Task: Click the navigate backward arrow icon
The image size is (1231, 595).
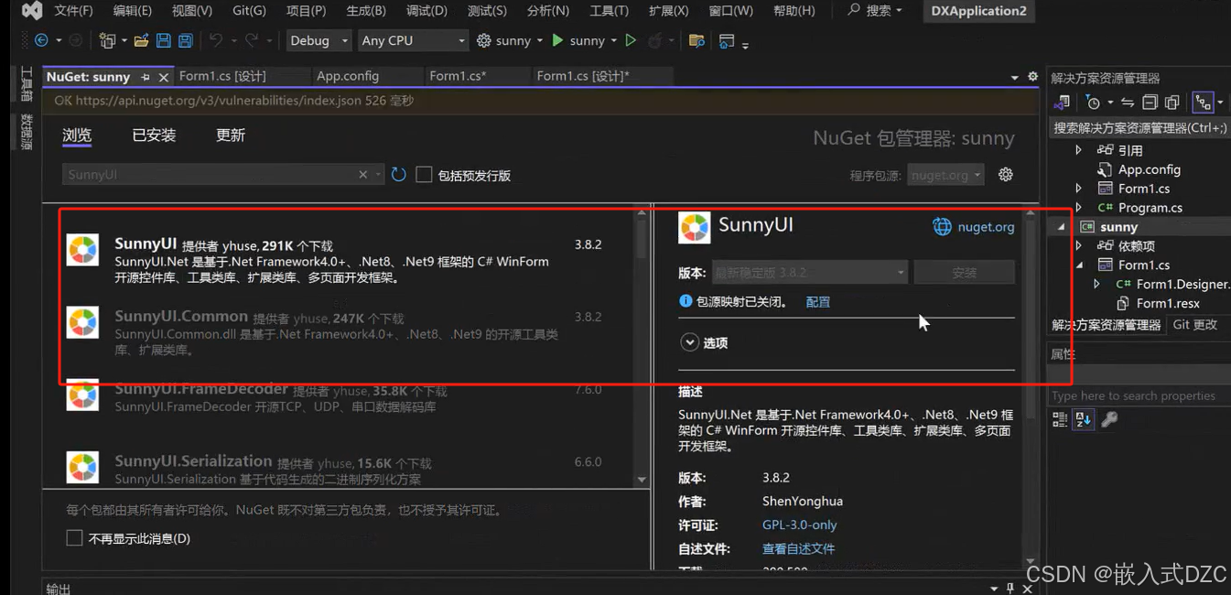Action: pyautogui.click(x=41, y=40)
